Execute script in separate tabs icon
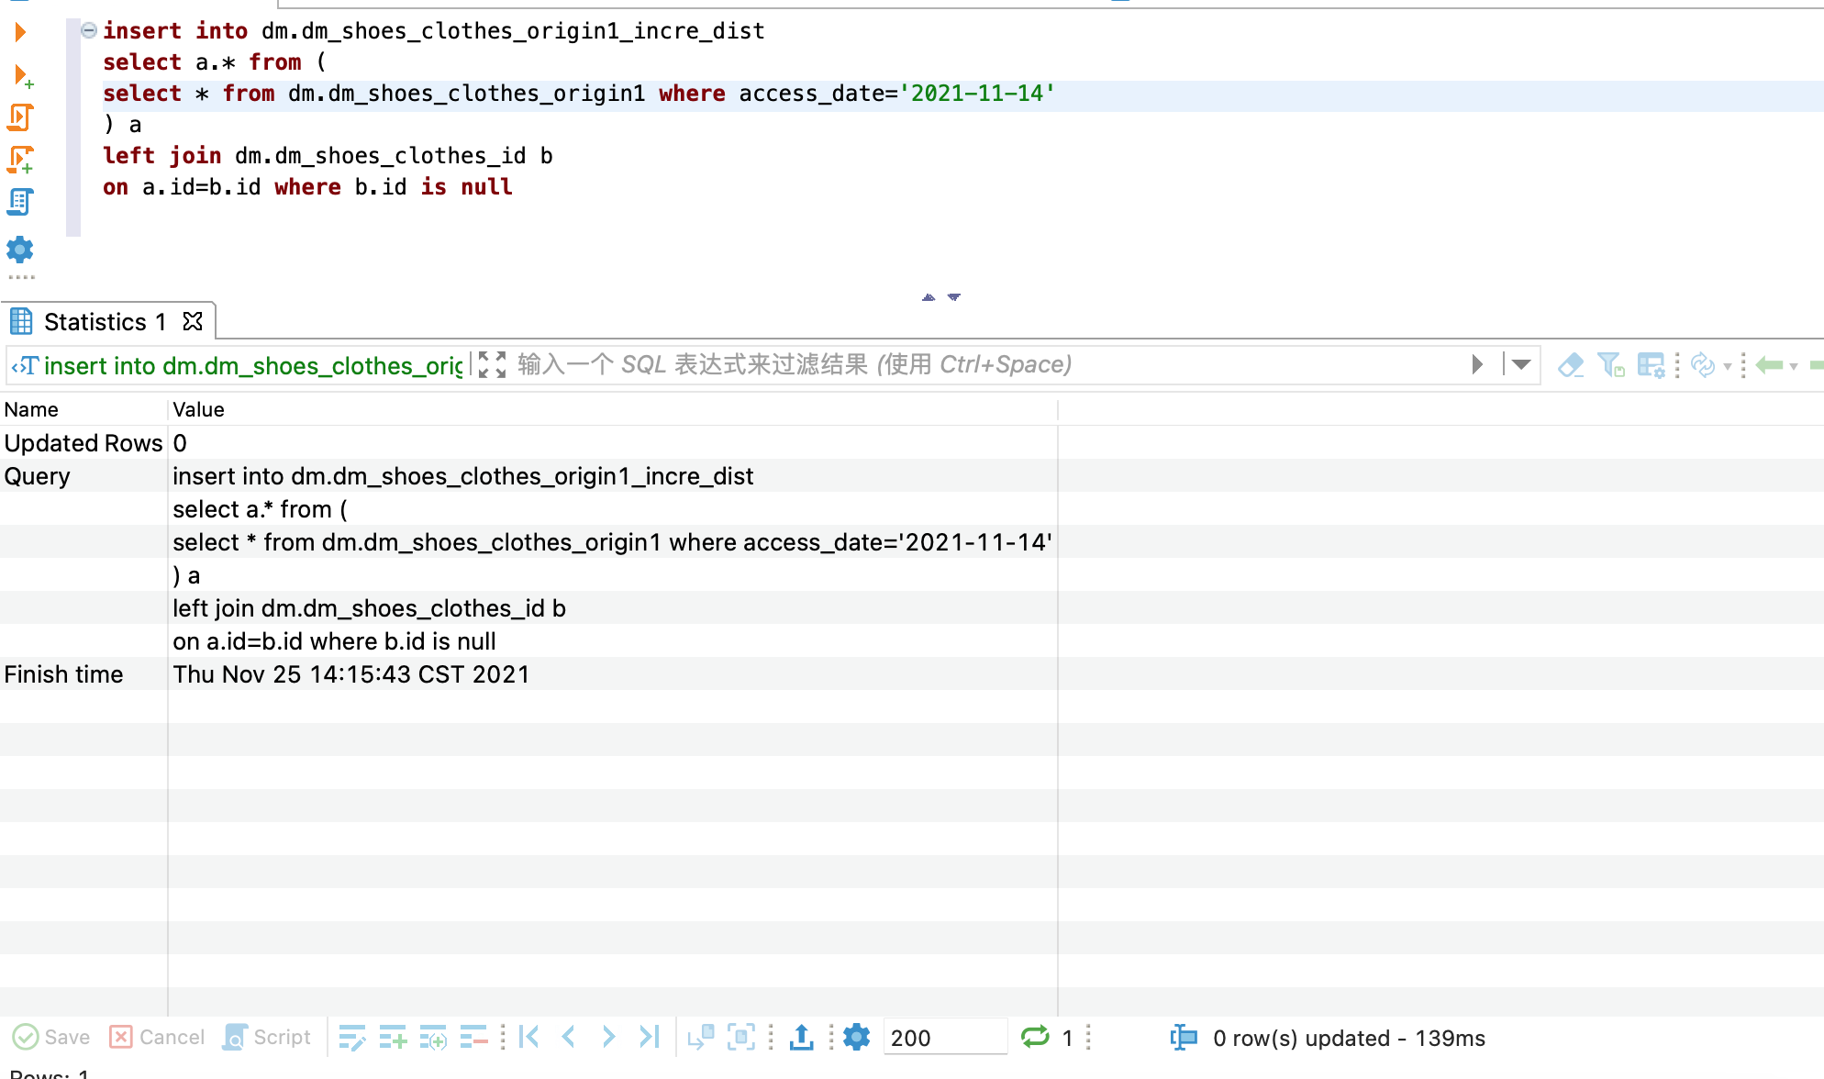The width and height of the screenshot is (1824, 1079). pos(20,160)
